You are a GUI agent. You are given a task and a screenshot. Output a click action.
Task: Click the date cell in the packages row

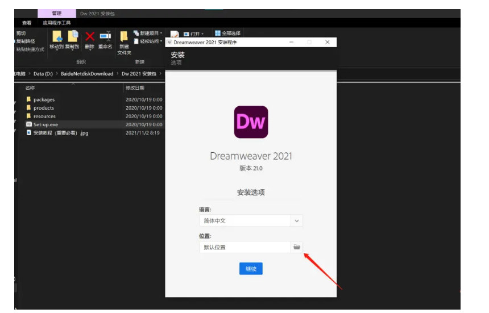(x=144, y=99)
